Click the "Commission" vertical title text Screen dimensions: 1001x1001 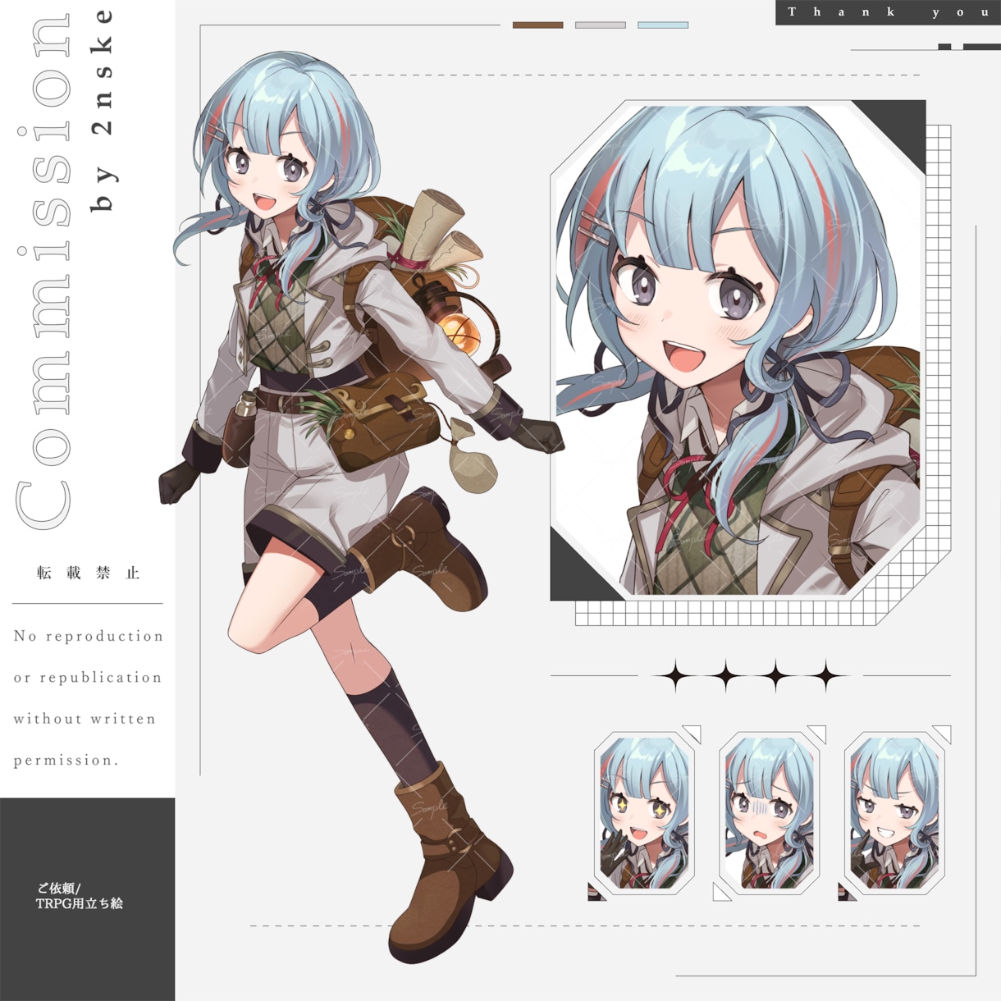point(45,271)
